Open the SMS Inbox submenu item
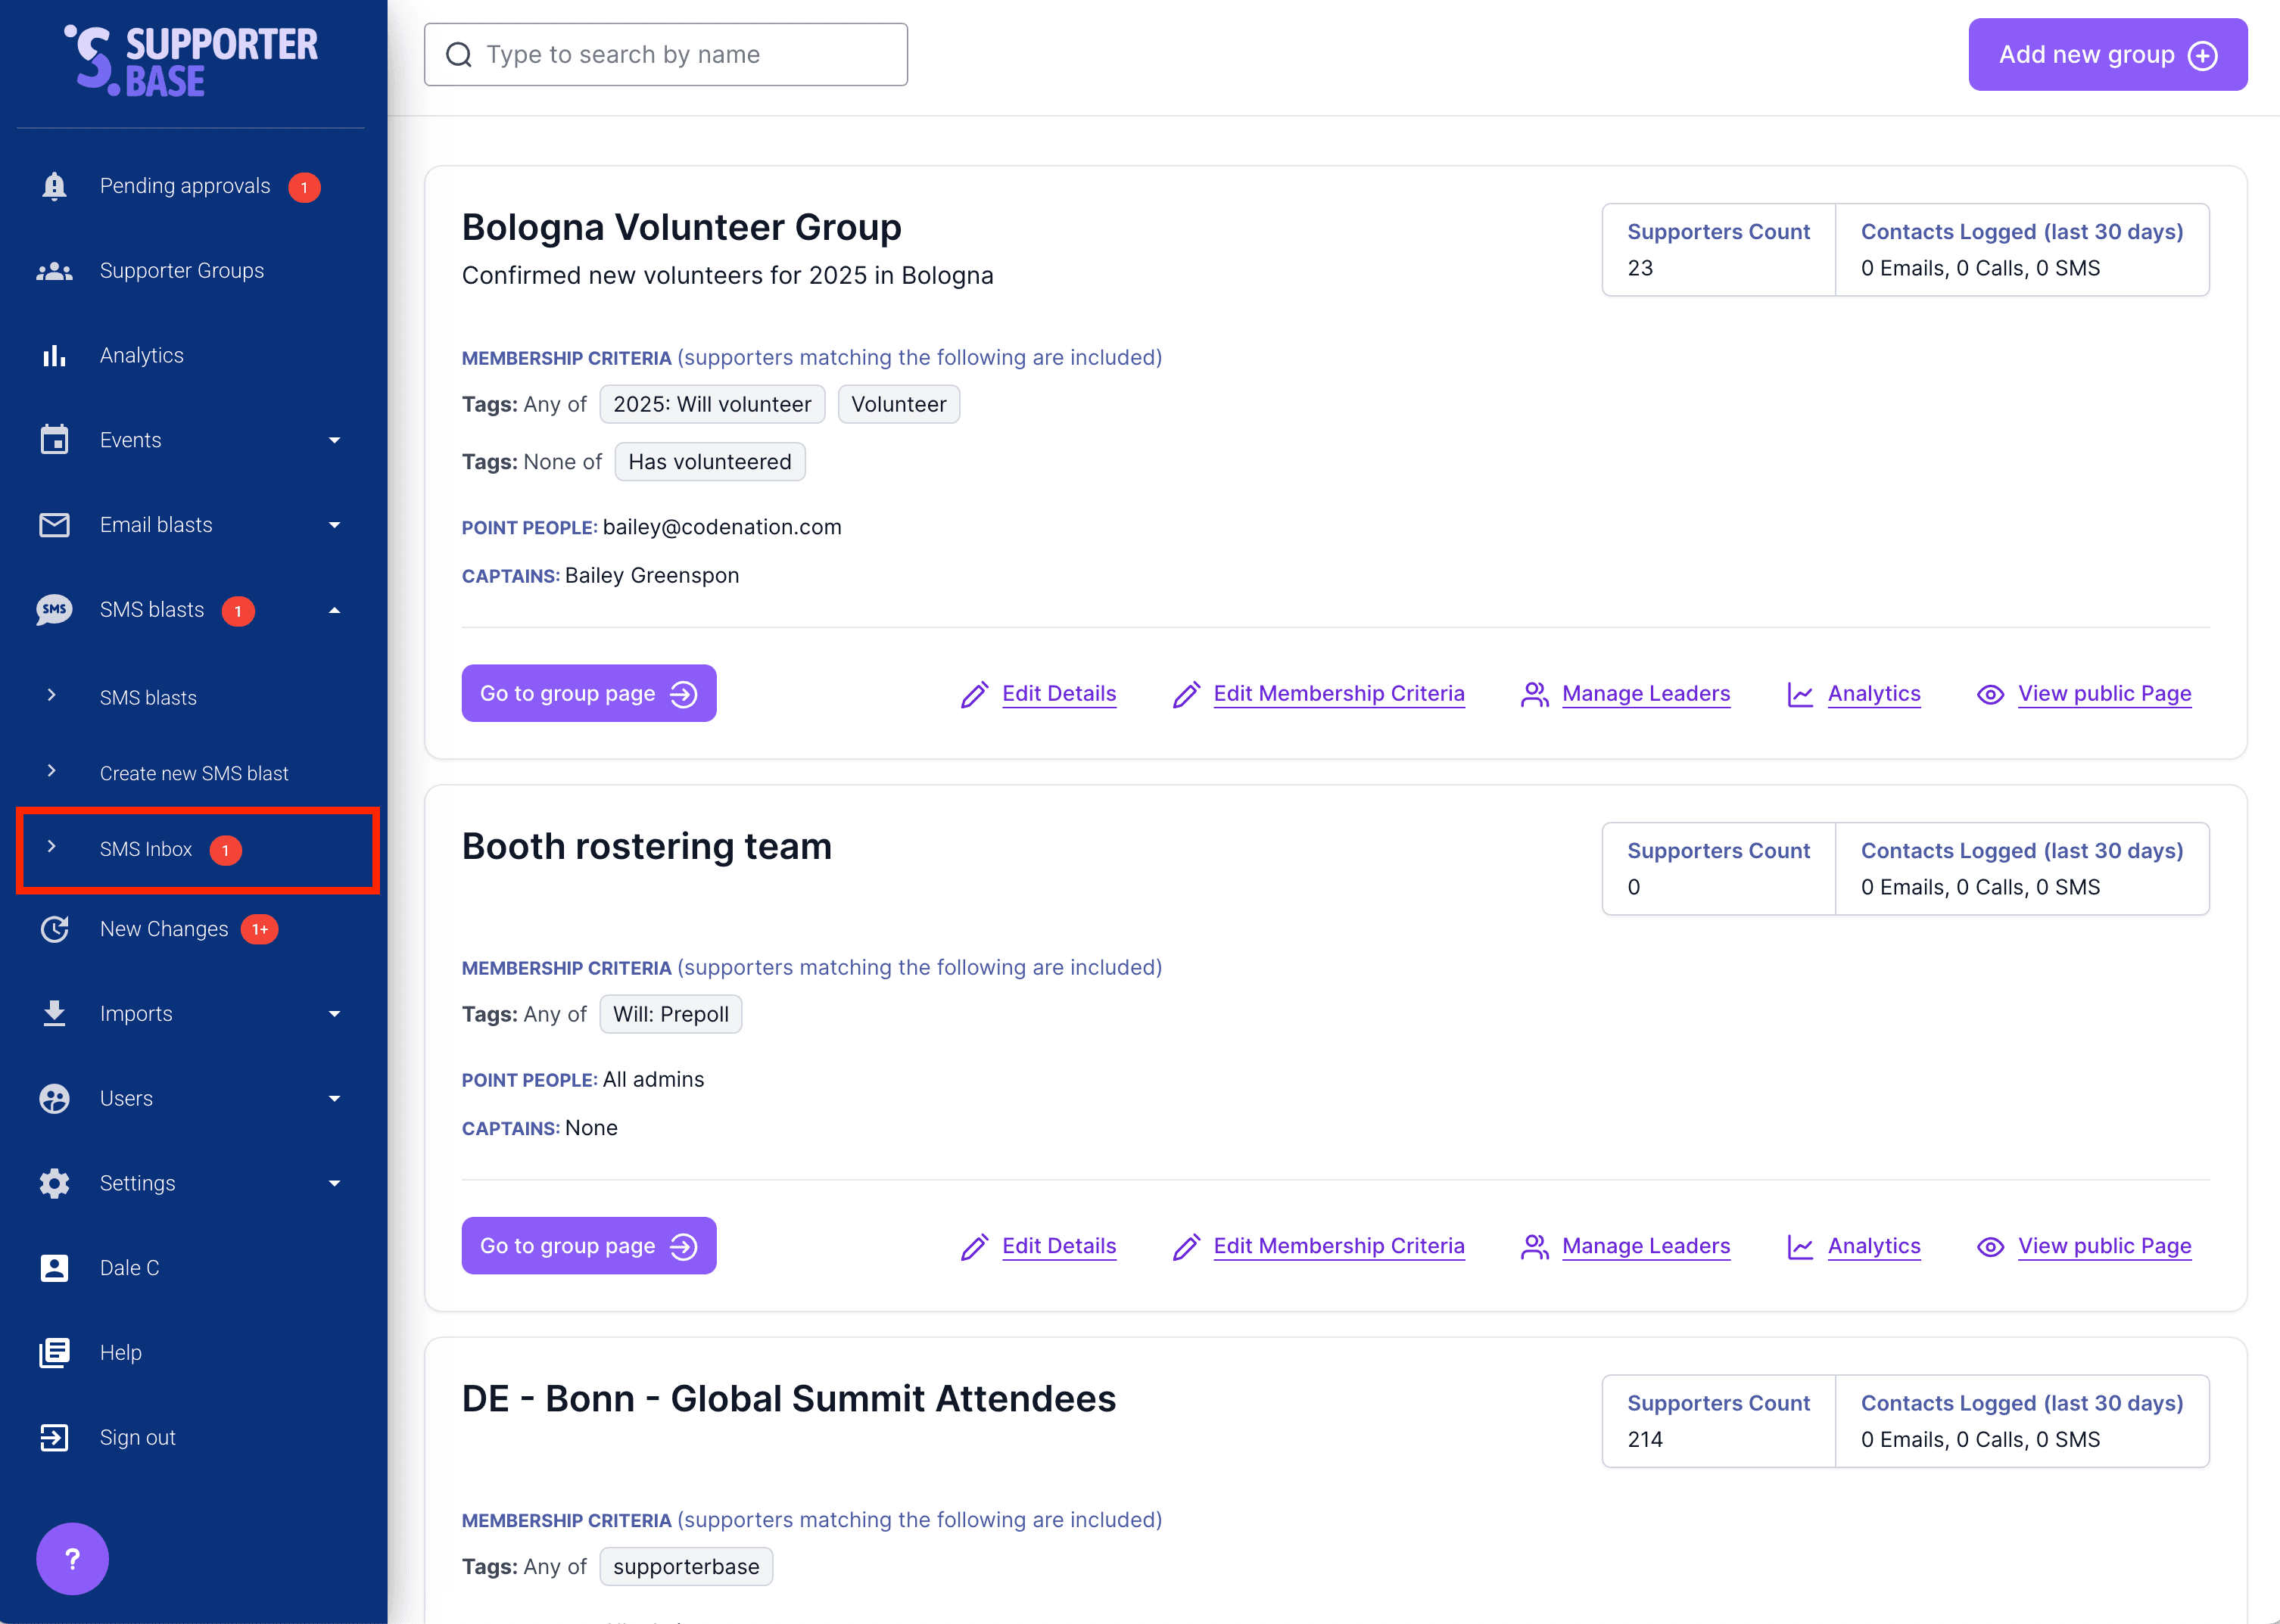Screen dimensions: 2280x1624 click(146, 849)
